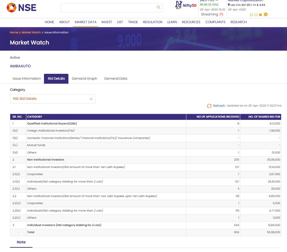Click the SR. NO. column header

17,117
